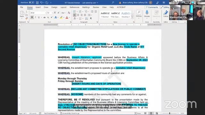Open the Font dialog launcher
205x115 pixels.
[x=71, y=22]
